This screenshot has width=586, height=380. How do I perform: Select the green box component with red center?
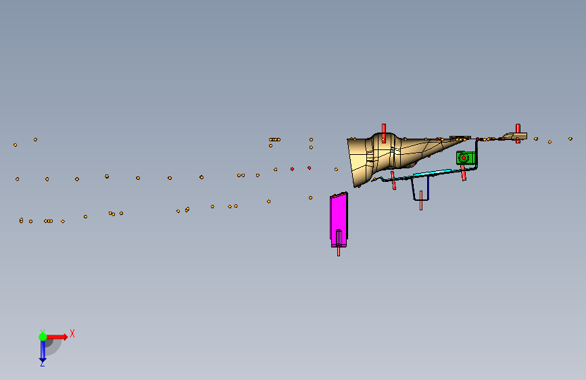point(465,158)
